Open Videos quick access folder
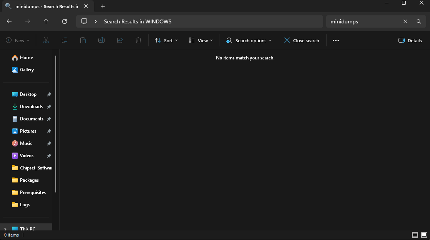430x240 pixels. pos(27,156)
